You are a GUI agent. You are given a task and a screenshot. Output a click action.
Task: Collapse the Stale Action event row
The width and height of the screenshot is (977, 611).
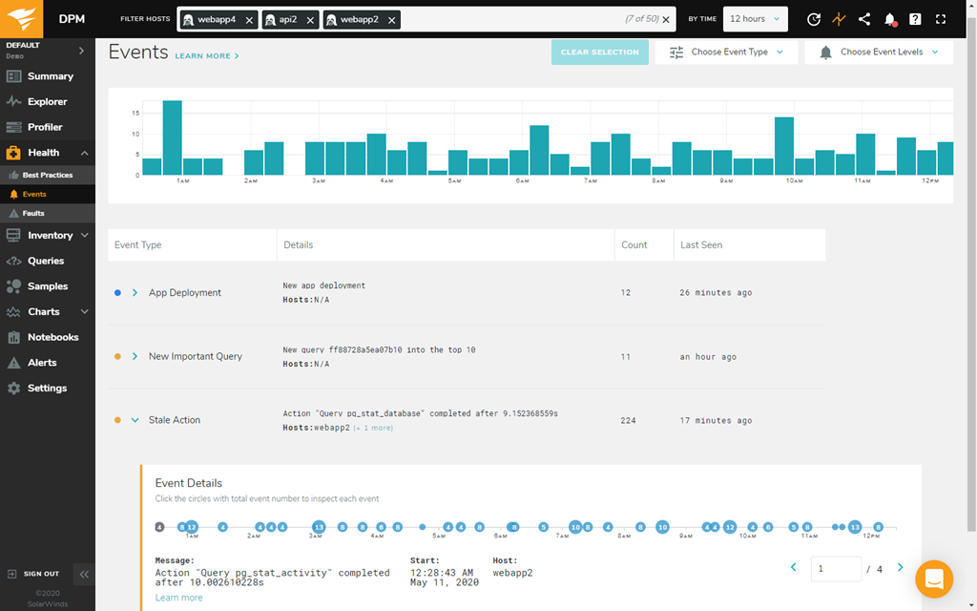click(137, 419)
